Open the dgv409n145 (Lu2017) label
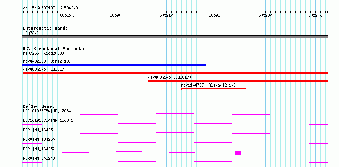The image size is (339, 167). (x=170, y=77)
